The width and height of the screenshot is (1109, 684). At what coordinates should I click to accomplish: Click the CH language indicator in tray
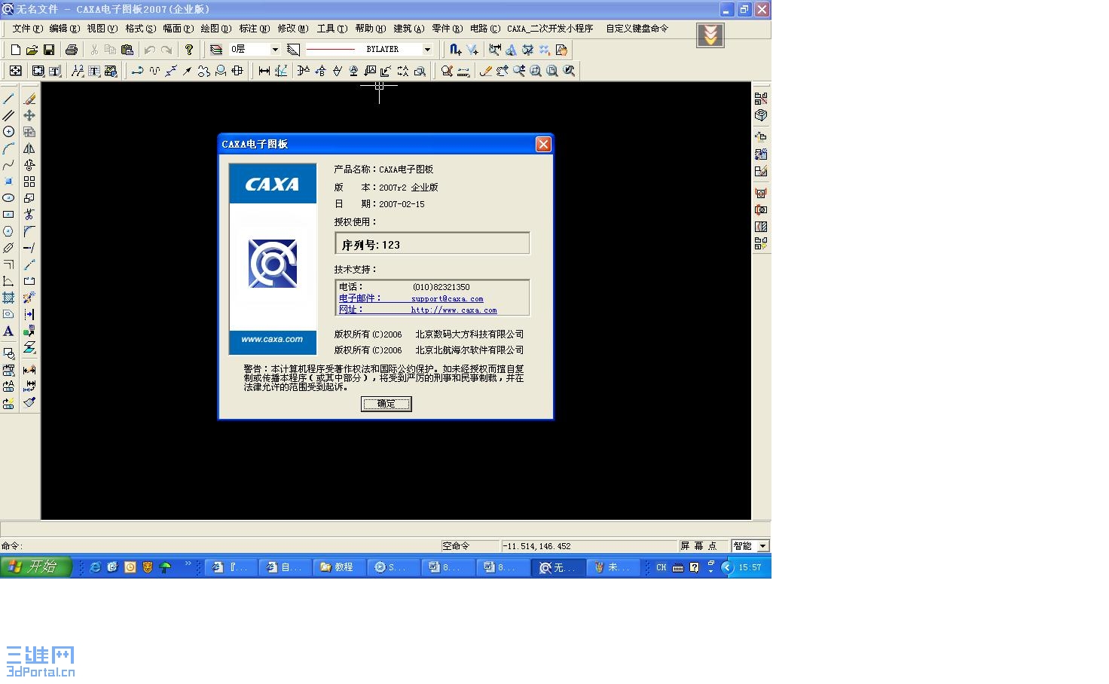[x=661, y=568]
